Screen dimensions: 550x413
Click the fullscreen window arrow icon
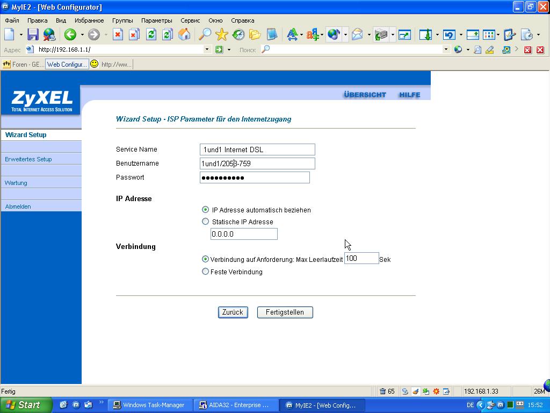coord(404,34)
